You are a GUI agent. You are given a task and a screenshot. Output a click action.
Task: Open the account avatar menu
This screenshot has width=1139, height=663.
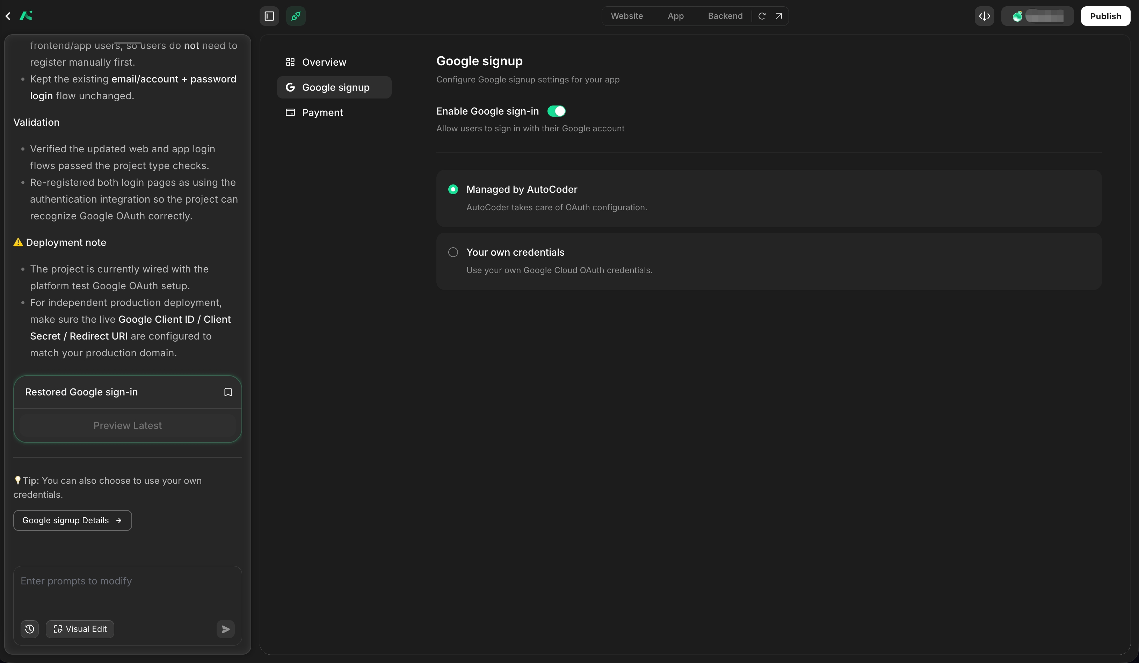(1037, 16)
